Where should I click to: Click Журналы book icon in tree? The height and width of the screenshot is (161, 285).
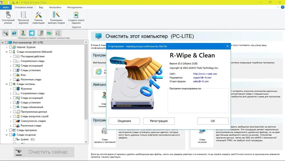18,89
